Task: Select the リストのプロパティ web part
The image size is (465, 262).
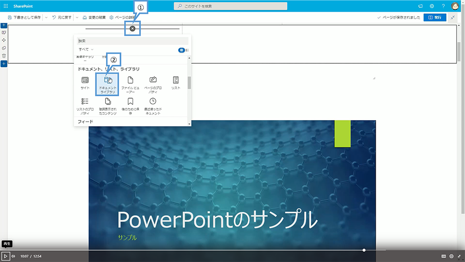Action: click(85, 106)
